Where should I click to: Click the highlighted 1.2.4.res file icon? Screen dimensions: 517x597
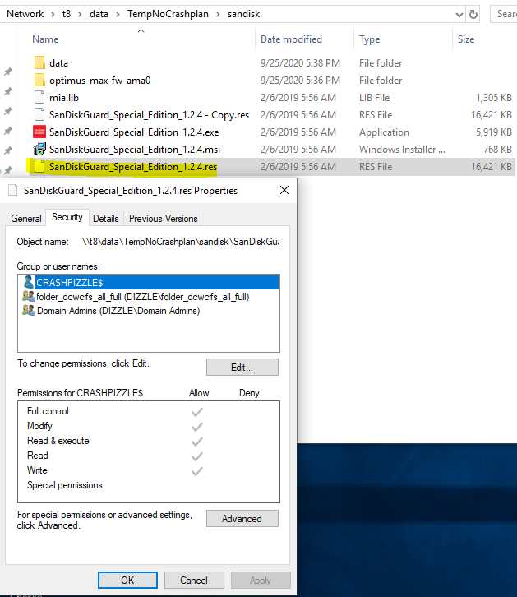(x=39, y=166)
